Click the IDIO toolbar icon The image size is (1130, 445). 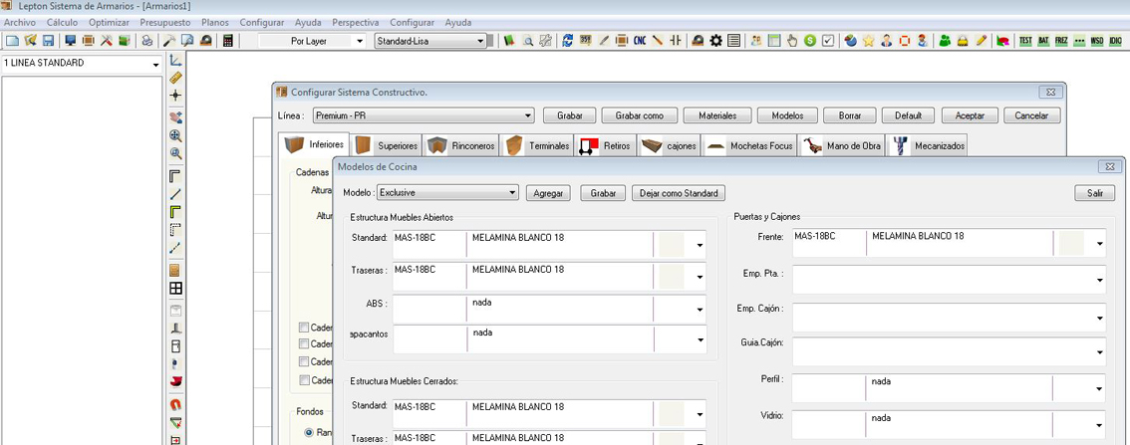1116,41
